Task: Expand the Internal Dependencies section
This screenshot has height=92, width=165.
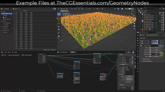Action: tap(147, 61)
